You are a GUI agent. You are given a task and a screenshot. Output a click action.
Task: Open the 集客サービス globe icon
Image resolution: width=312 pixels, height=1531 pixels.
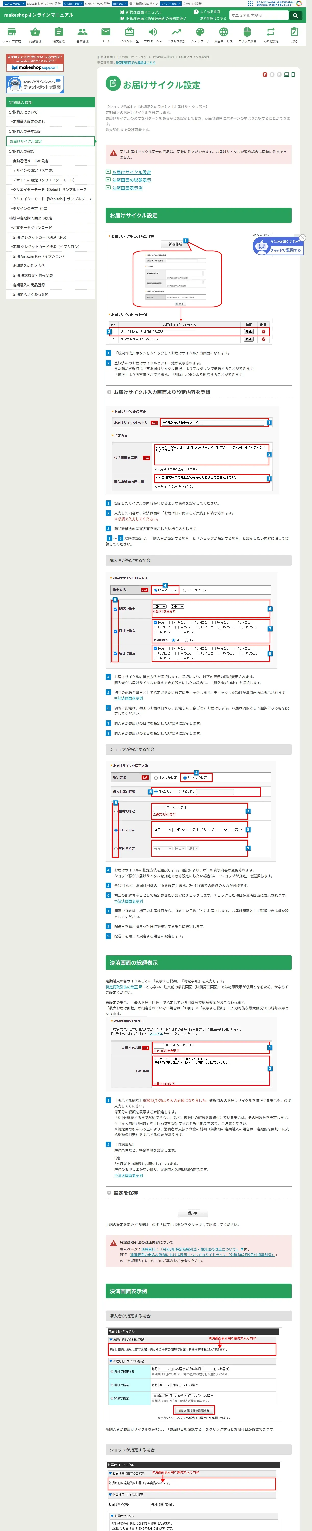click(223, 32)
